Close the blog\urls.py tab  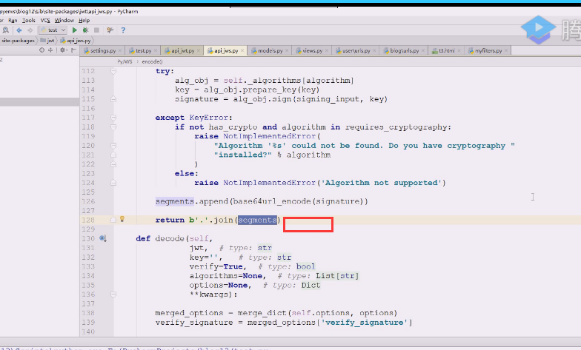tap(422, 50)
